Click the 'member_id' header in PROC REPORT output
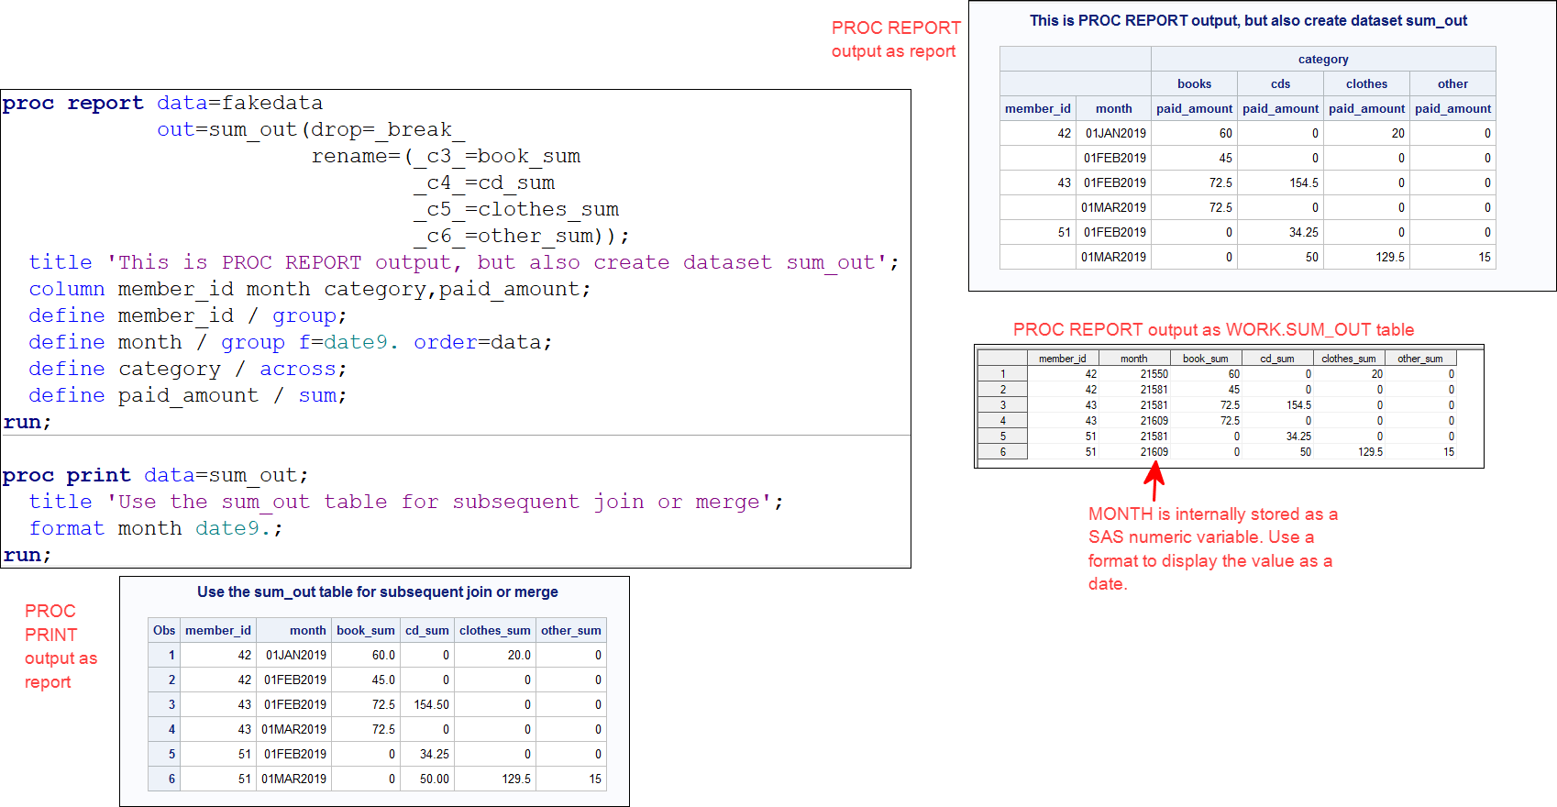The image size is (1557, 807). (1038, 108)
